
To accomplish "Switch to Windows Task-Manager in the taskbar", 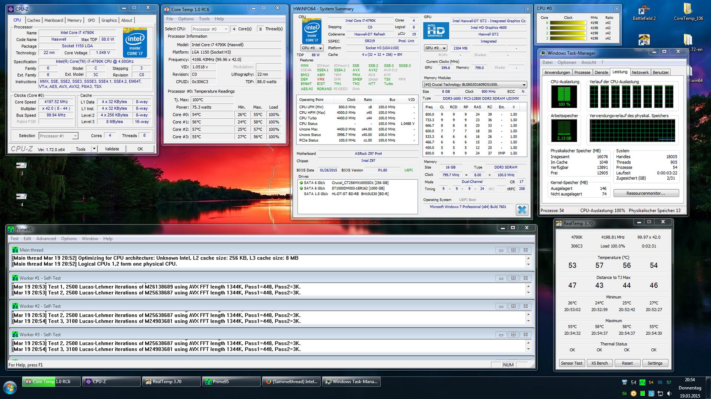I will (x=352, y=382).
